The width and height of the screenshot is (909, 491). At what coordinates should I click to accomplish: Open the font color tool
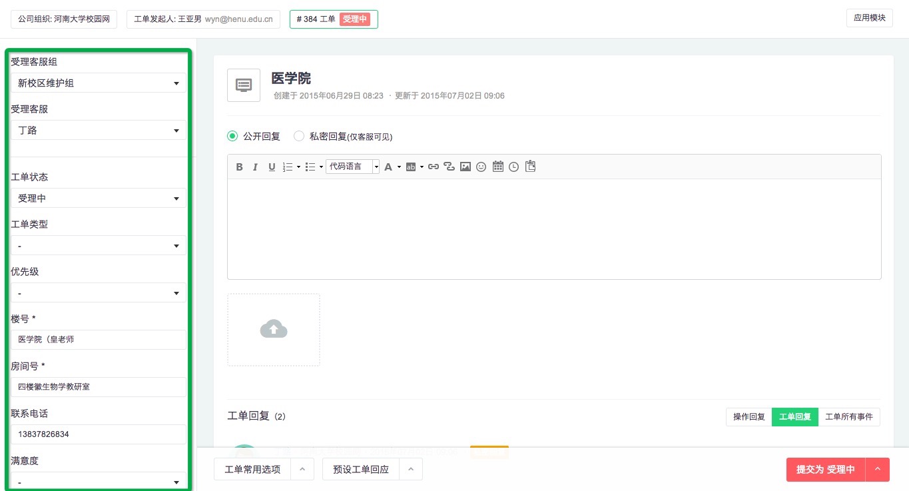coord(388,167)
